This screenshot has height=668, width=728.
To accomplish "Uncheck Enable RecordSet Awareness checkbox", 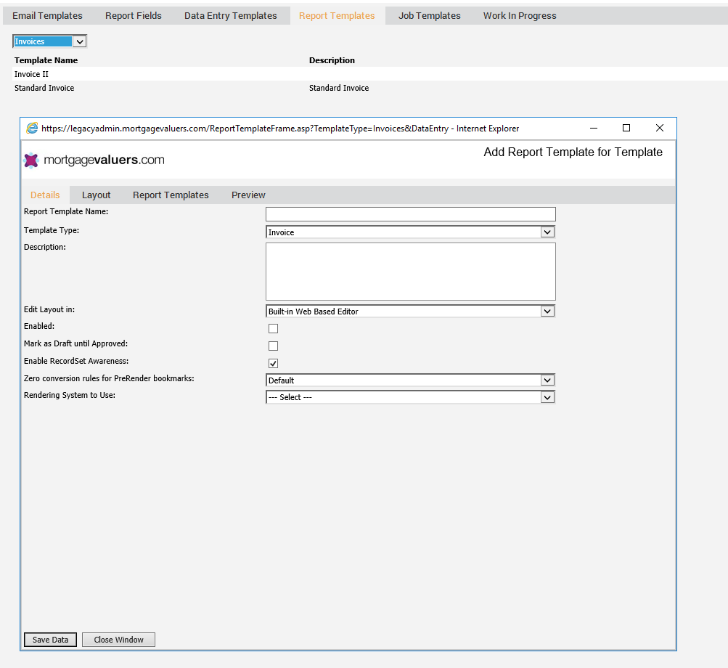I will pos(273,363).
